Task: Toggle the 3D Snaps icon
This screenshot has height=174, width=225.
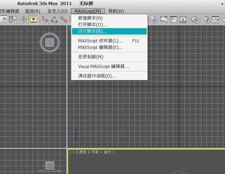Action: tap(45, 19)
